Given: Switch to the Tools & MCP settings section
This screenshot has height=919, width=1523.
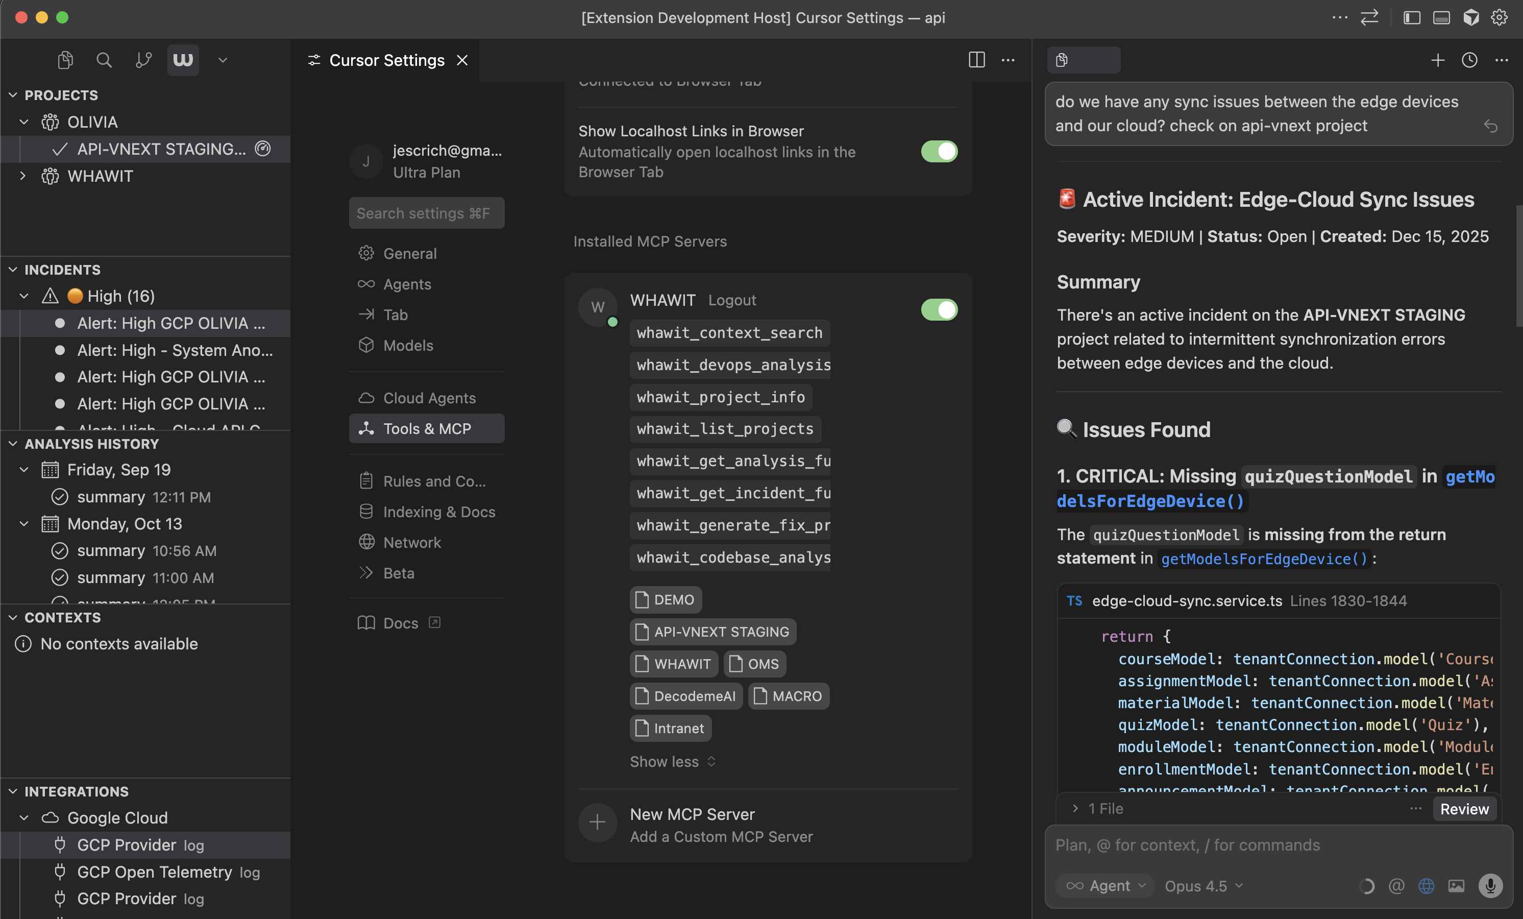Looking at the screenshot, I should pyautogui.click(x=427, y=428).
